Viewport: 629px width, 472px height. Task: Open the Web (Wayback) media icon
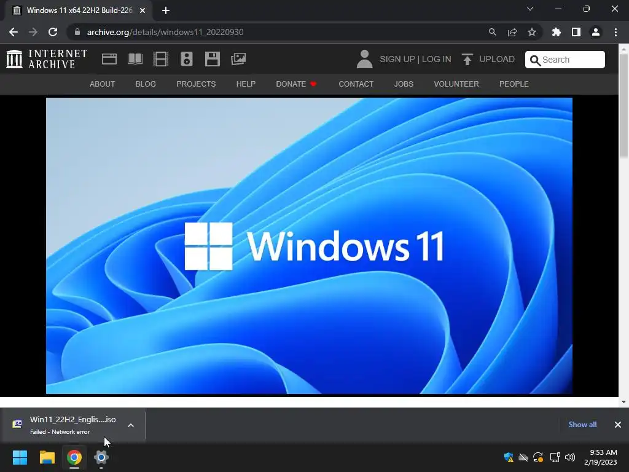pos(109,59)
